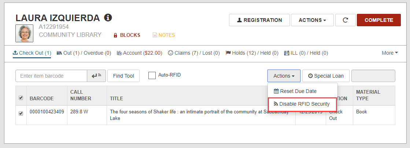Viewport: 410px width, 148px height.
Task: Collapse the checkout Actions dropdown
Action: pyautogui.click(x=284, y=76)
